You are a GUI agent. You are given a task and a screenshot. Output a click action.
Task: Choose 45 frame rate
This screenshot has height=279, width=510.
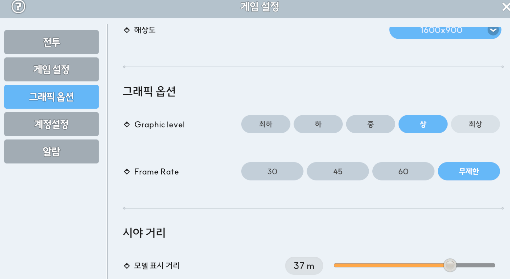click(x=338, y=171)
